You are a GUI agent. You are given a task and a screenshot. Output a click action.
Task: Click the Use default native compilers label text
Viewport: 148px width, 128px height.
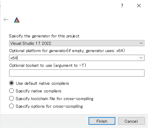[42, 83]
